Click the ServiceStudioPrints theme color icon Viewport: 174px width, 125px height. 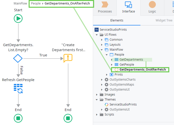pos(107,105)
